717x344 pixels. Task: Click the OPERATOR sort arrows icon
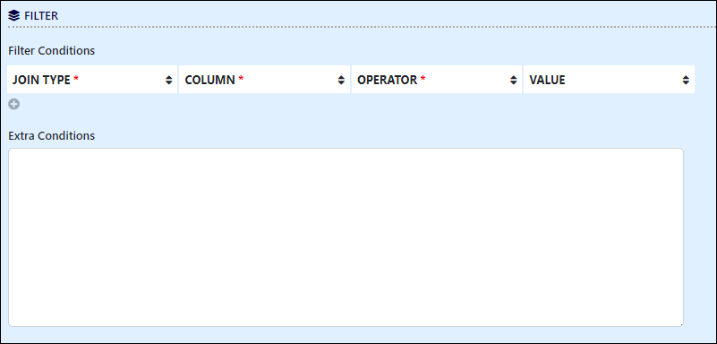pos(514,80)
